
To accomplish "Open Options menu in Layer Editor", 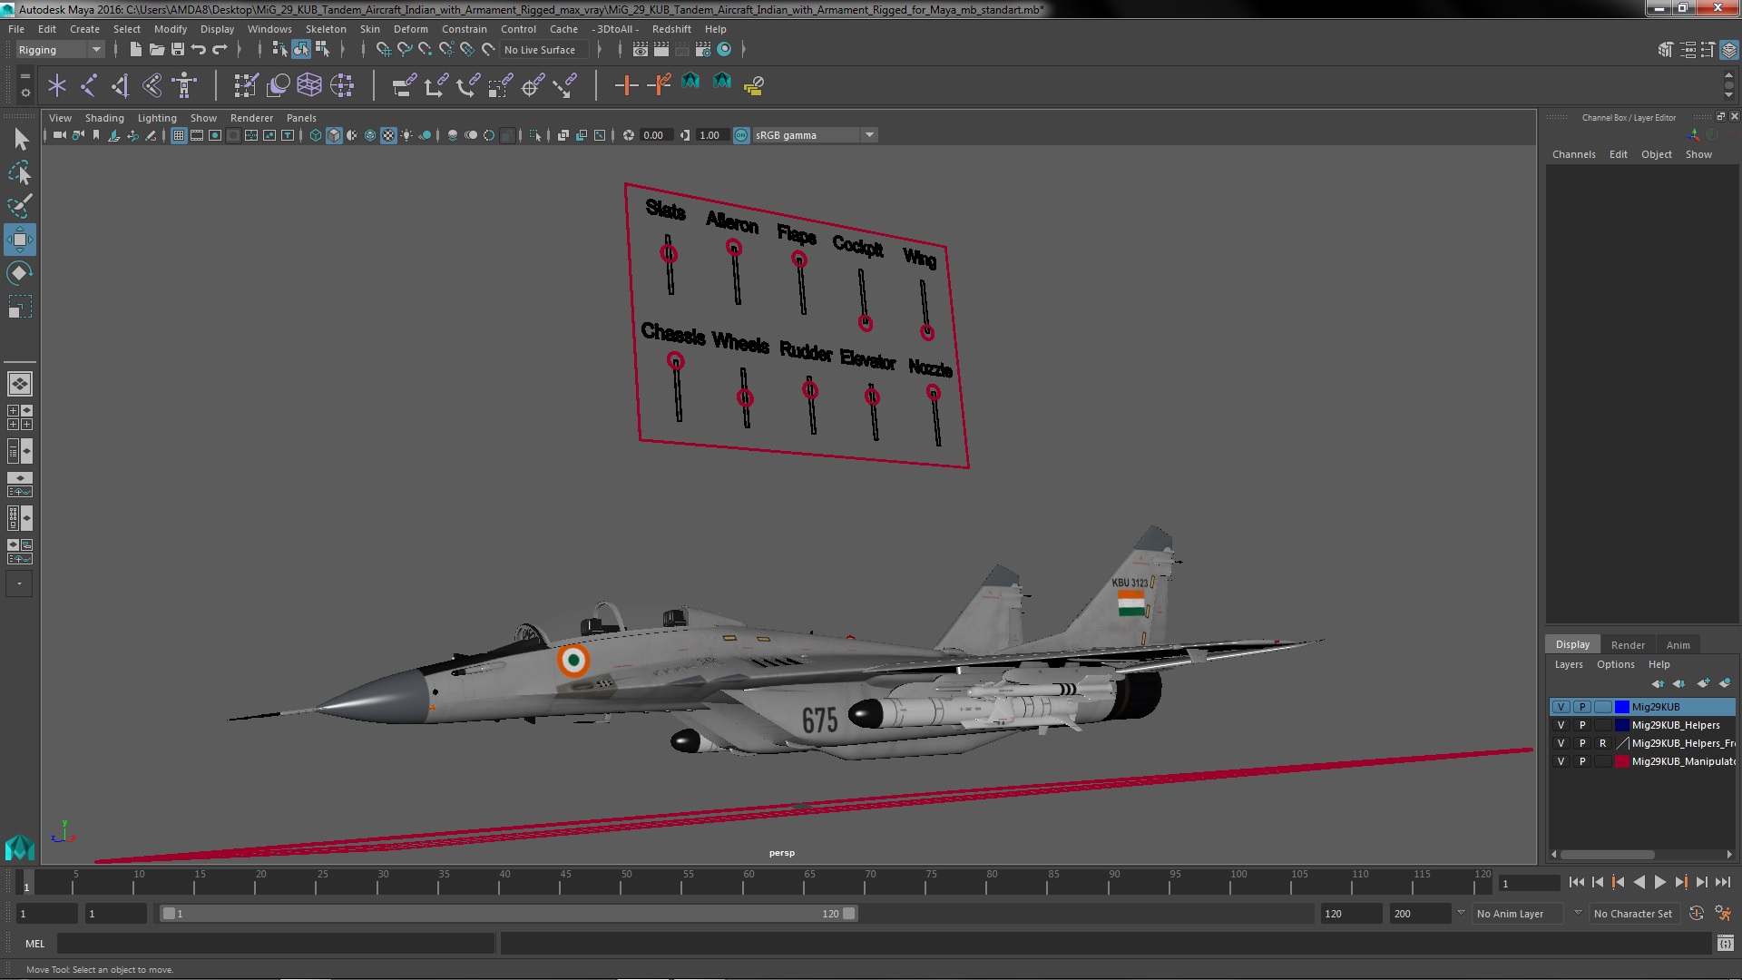I will tap(1615, 664).
